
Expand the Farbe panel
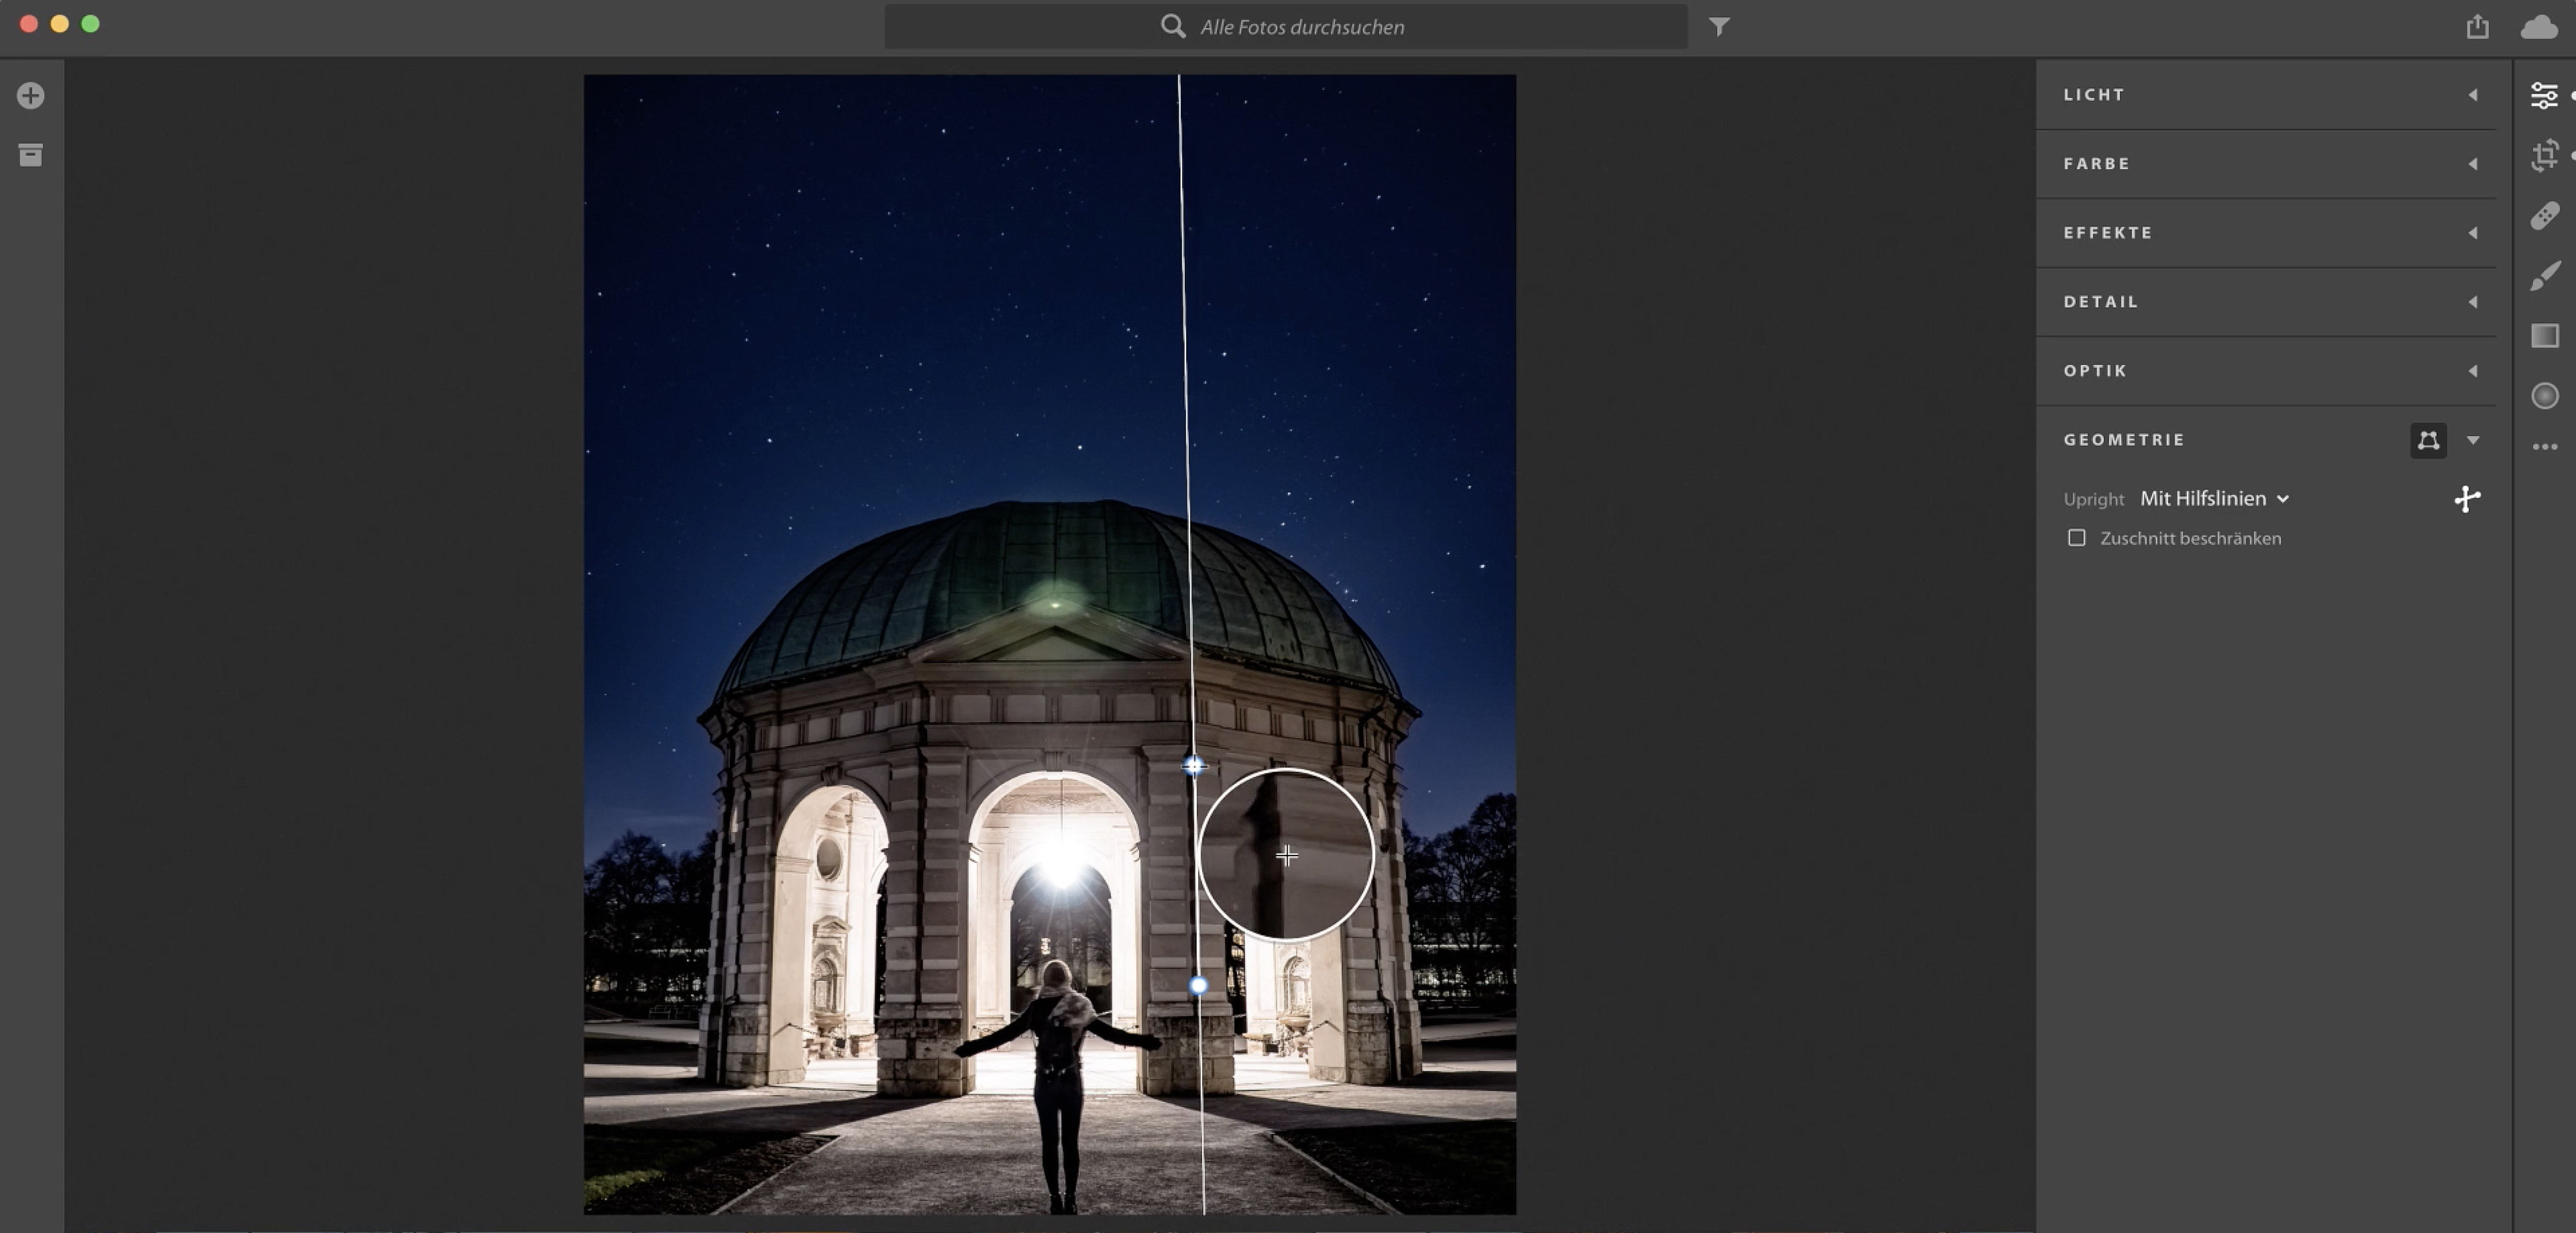click(2472, 164)
